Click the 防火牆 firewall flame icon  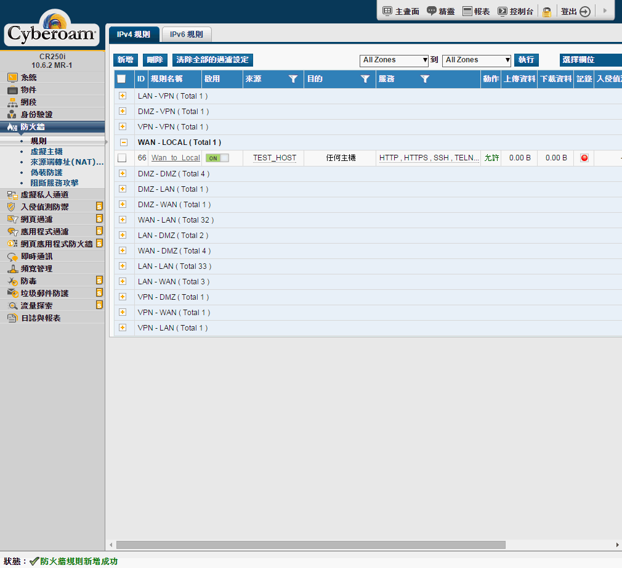[x=12, y=127]
